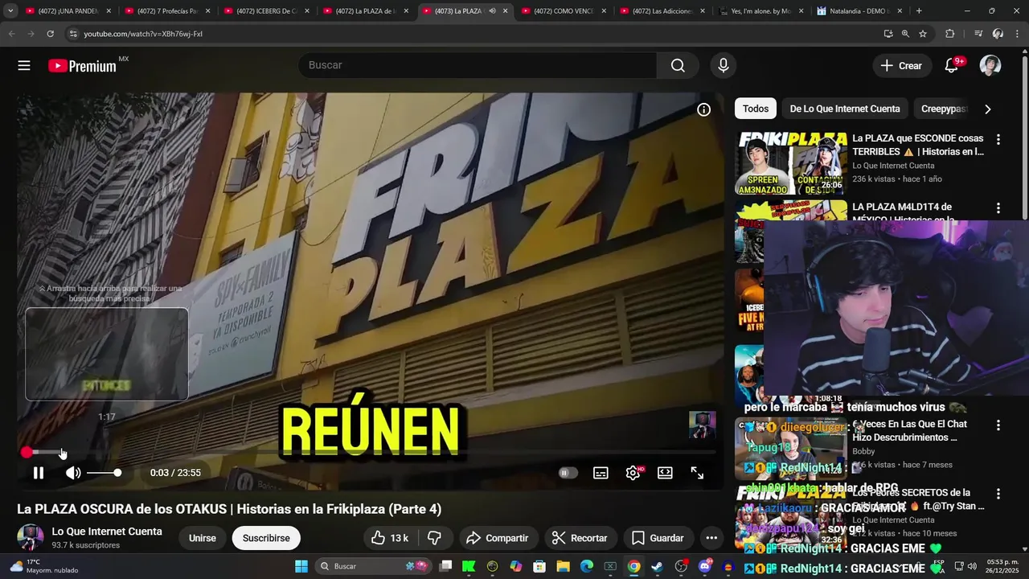
Task: Start voice search with microphone icon
Action: (x=724, y=66)
